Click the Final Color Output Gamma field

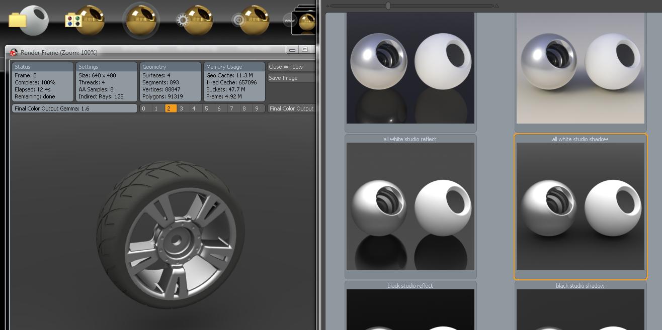pyautogui.click(x=74, y=108)
